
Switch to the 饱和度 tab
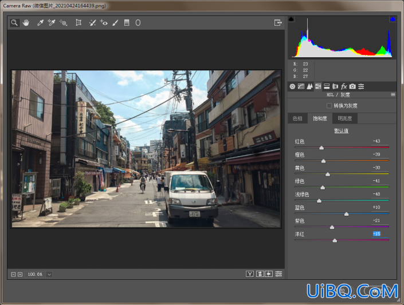click(x=320, y=118)
